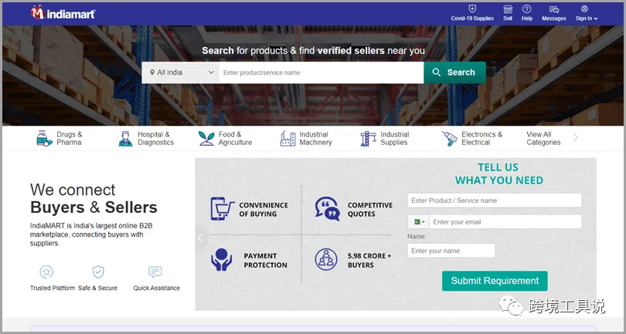626x334 pixels.
Task: Click the Help link text
Action: click(x=526, y=19)
